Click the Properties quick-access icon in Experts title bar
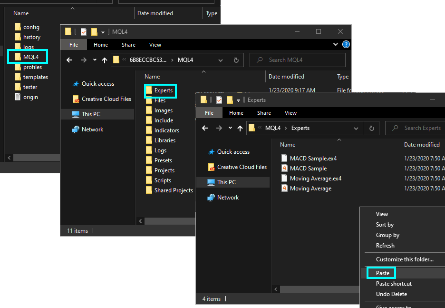This screenshot has width=445, height=308. point(219,99)
